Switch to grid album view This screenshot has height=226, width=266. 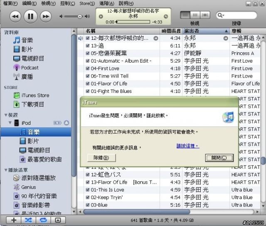pyautogui.click(x=195, y=15)
